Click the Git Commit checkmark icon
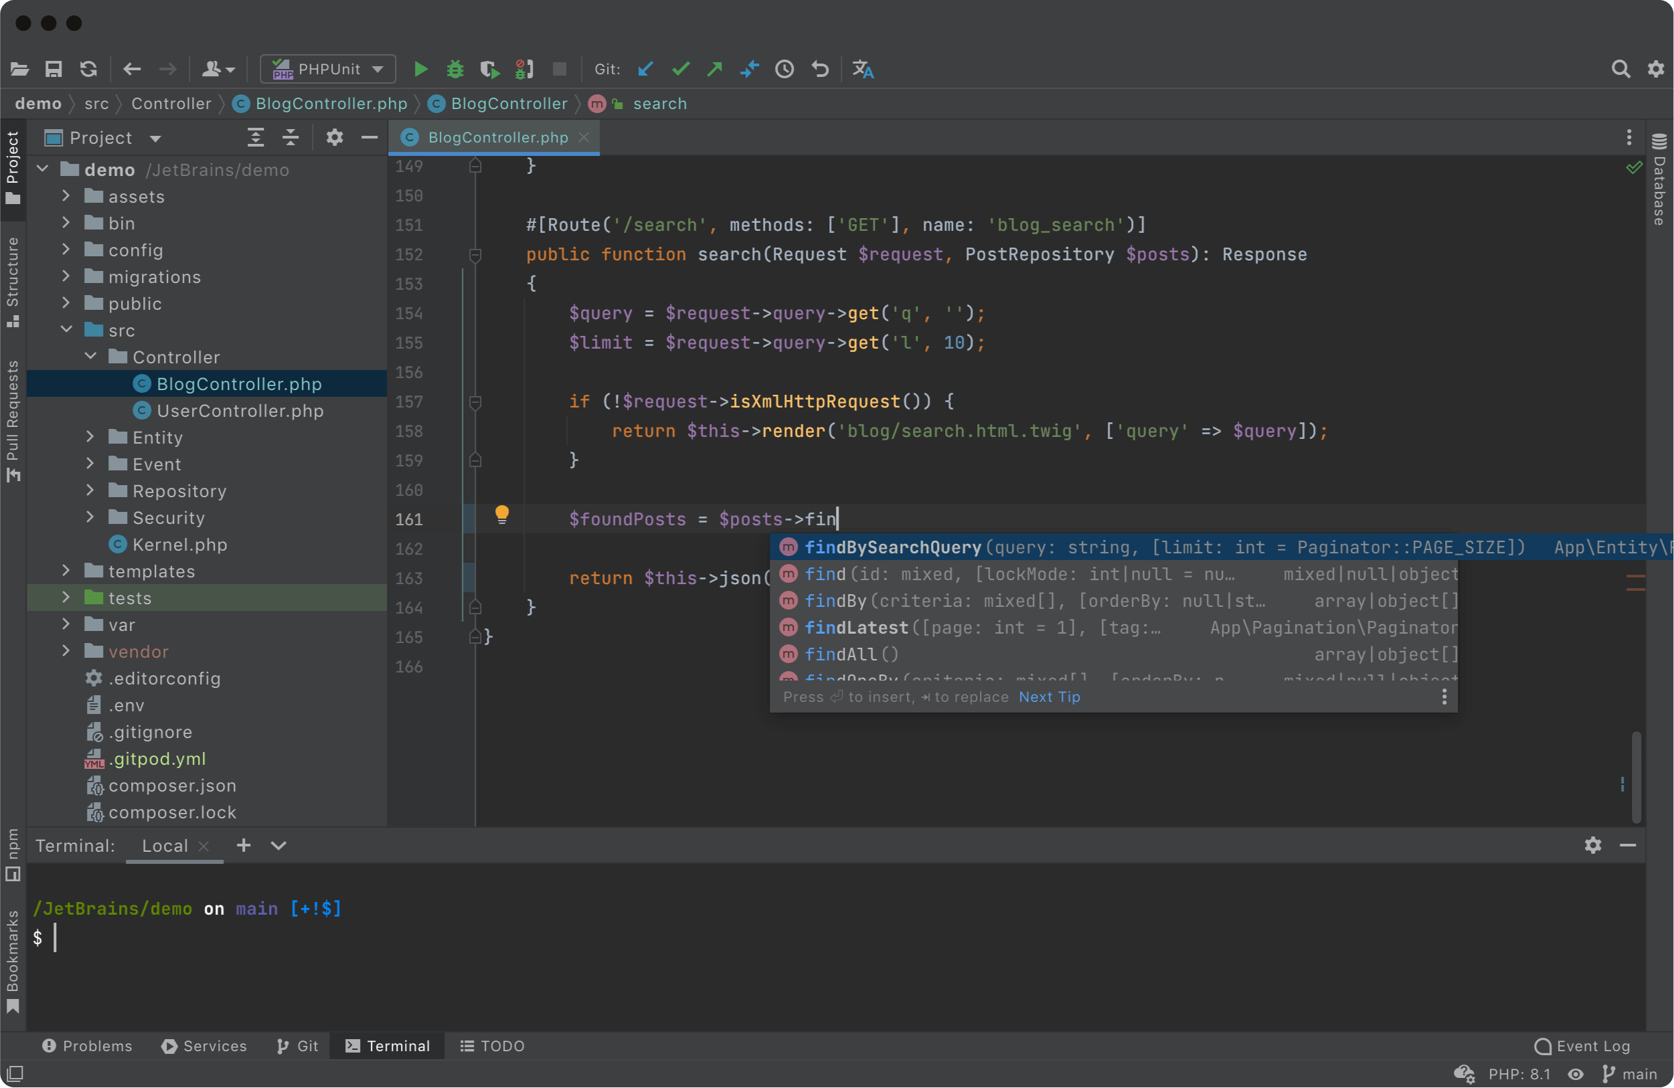1674x1088 pixels. tap(680, 69)
